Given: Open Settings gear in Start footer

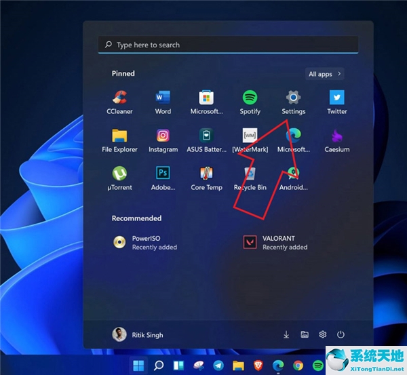Looking at the screenshot, I should 323,334.
